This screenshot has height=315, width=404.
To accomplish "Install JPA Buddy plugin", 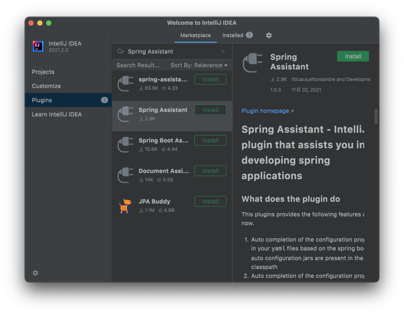I will (x=210, y=201).
